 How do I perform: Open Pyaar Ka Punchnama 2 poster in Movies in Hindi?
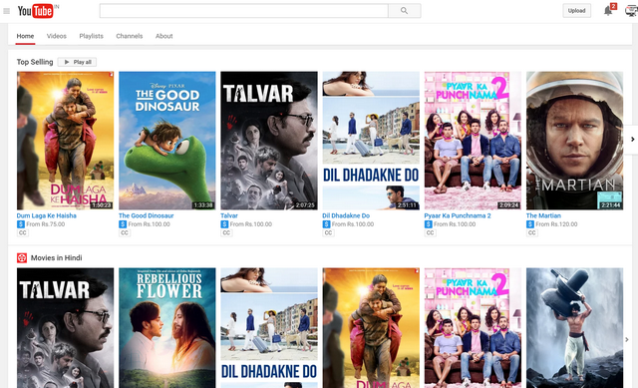click(x=473, y=328)
